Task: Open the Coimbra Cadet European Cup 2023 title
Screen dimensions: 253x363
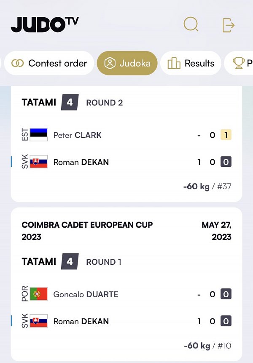Action: (87, 230)
